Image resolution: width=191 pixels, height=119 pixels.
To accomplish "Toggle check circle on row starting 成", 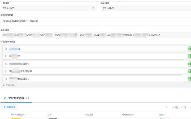I will (x=6, y=71).
